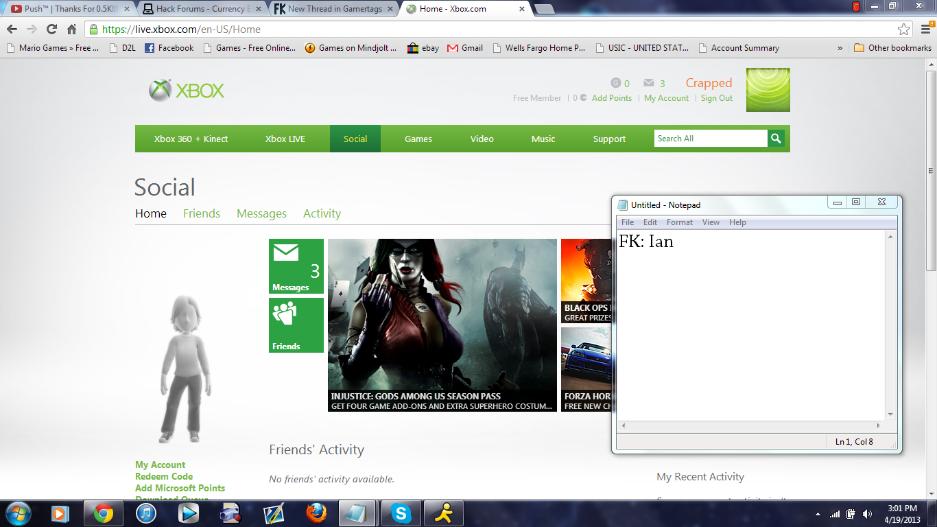This screenshot has height=527, width=937.
Task: Reload the Xbox.com page
Action: click(x=51, y=30)
